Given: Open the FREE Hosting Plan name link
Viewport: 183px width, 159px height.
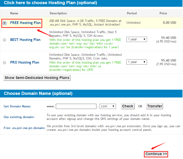Looking at the screenshot, I should pyautogui.click(x=25, y=23).
